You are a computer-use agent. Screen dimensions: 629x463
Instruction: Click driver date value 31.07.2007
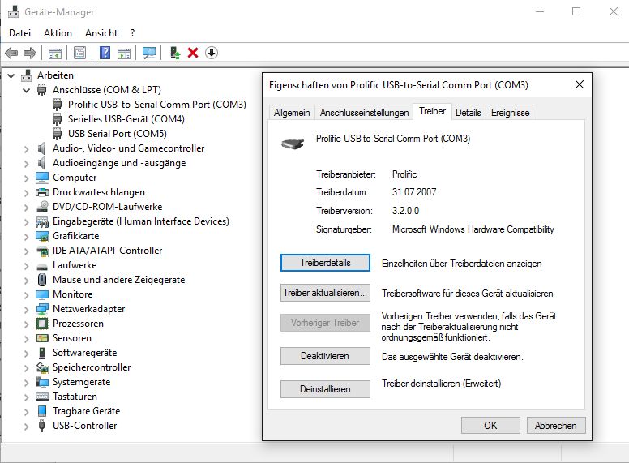coord(414,192)
